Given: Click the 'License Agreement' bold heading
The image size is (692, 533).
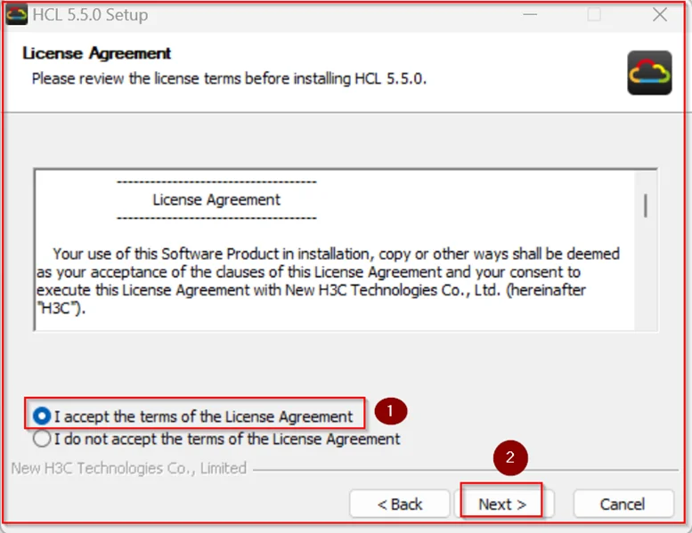Looking at the screenshot, I should tap(97, 53).
